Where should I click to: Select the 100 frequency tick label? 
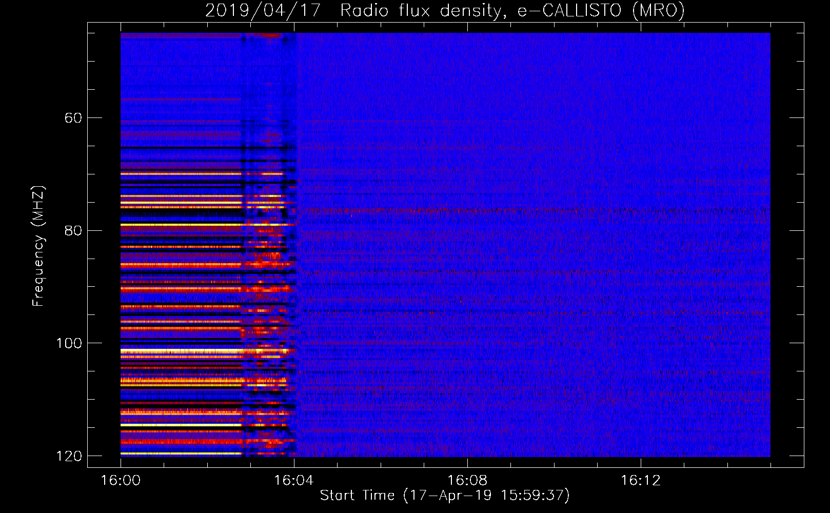[69, 343]
